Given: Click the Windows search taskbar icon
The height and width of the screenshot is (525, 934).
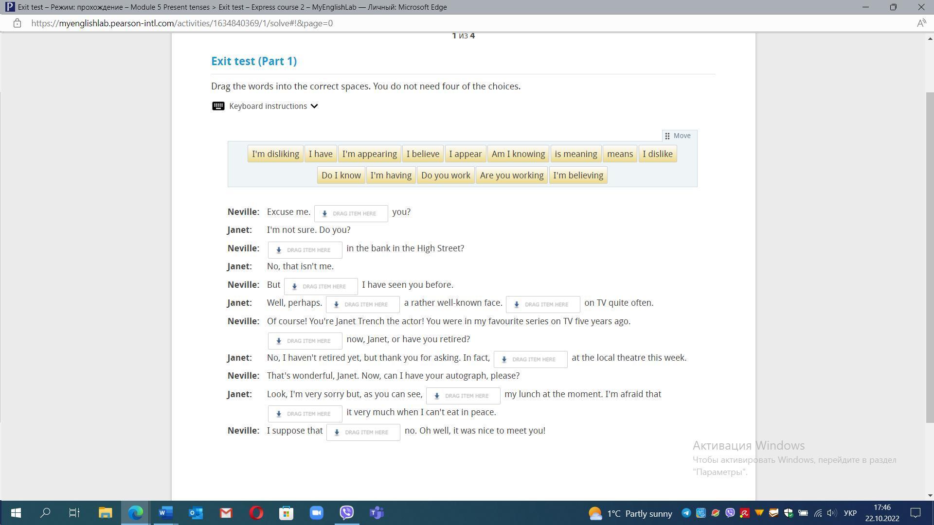Looking at the screenshot, I should point(45,513).
